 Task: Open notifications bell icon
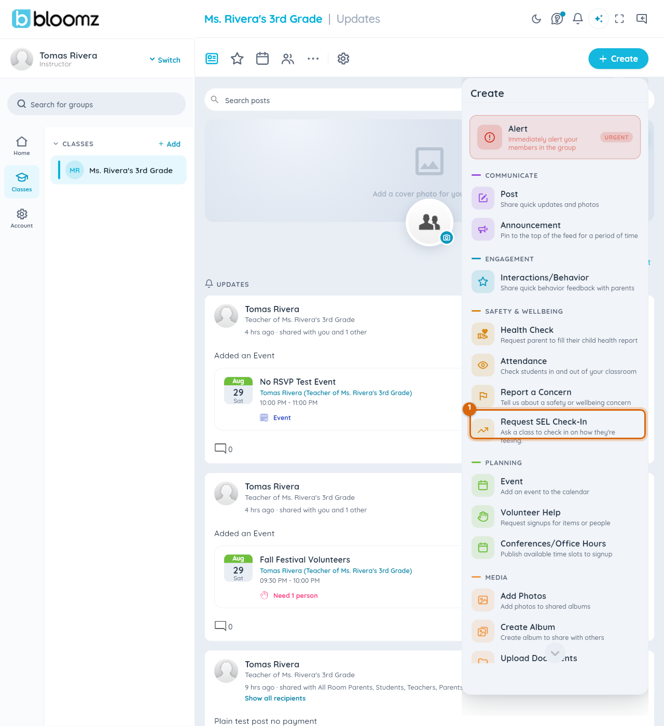coord(578,19)
